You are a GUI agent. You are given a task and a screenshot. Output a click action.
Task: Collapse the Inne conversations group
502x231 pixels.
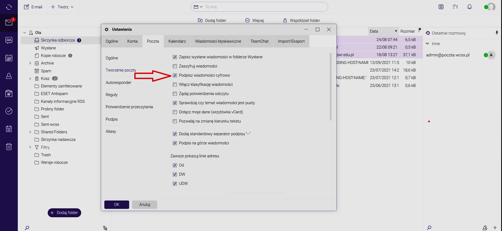(x=427, y=43)
